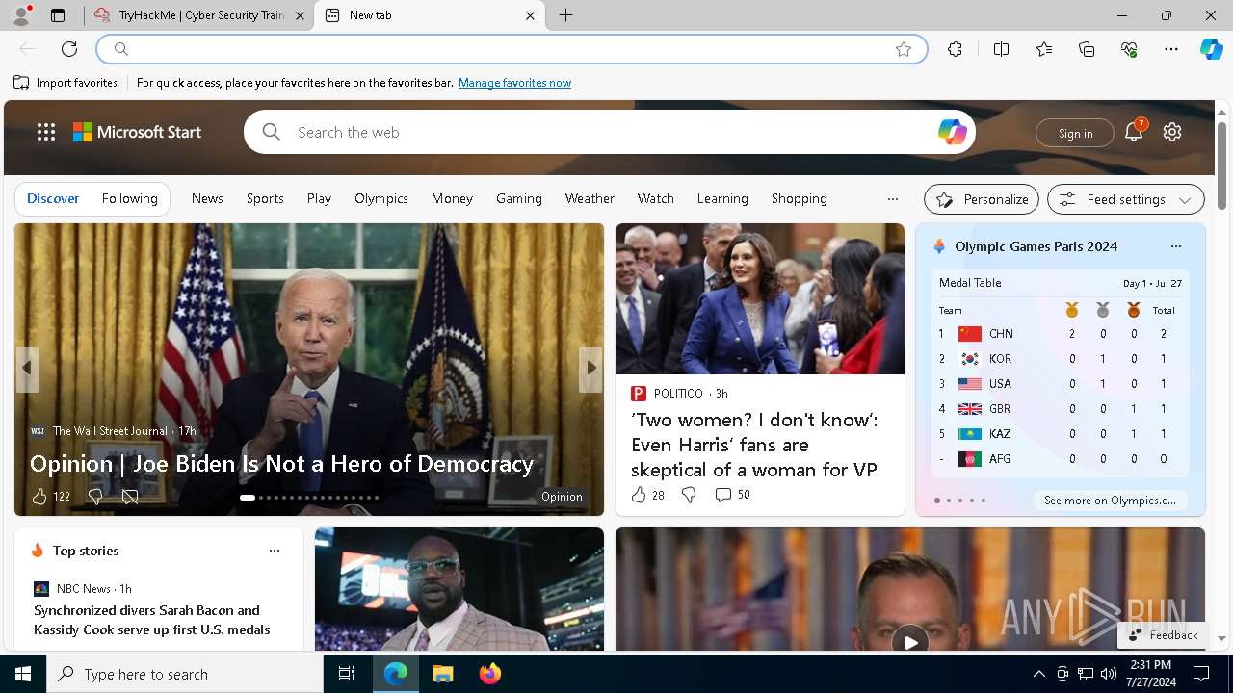The width and height of the screenshot is (1233, 693).
Task: Select the Discover feed toggle
Action: click(53, 198)
